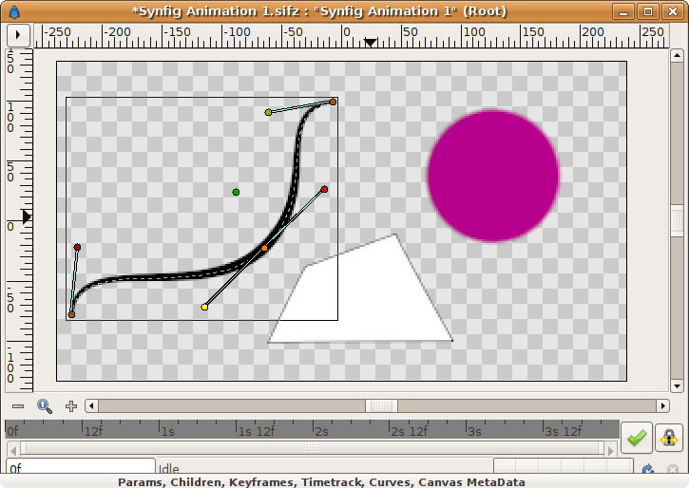Click the progress bar in status area
Viewport: 689px width, 488px height.
point(564,466)
